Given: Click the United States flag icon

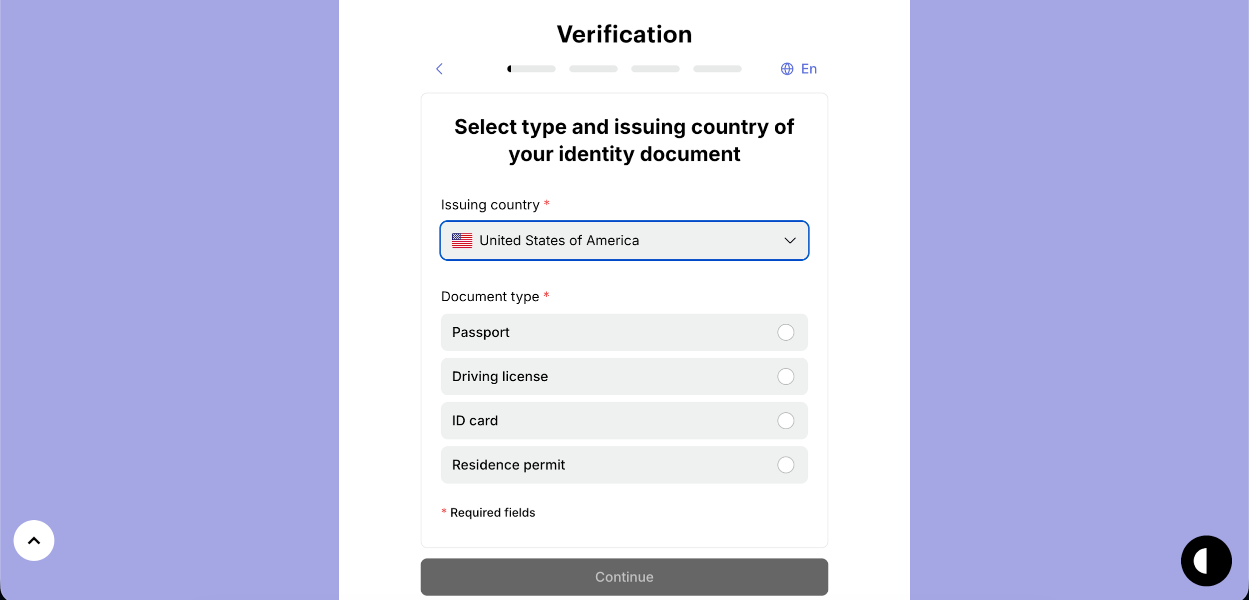Looking at the screenshot, I should (462, 240).
